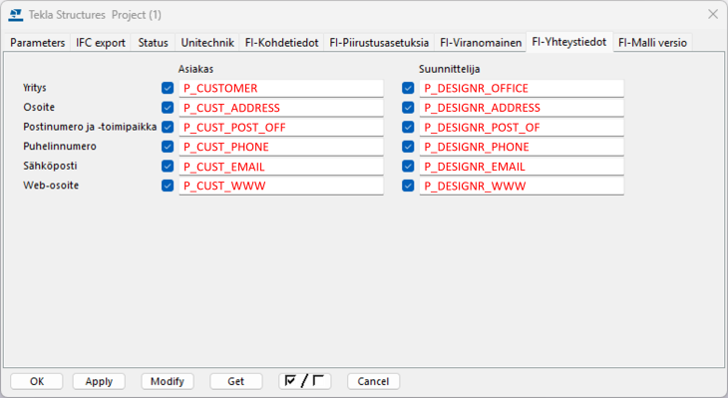Toggle checkbox beside P_DESIGNR_ADDRESS
Image resolution: width=728 pixels, height=398 pixels.
[x=408, y=108]
